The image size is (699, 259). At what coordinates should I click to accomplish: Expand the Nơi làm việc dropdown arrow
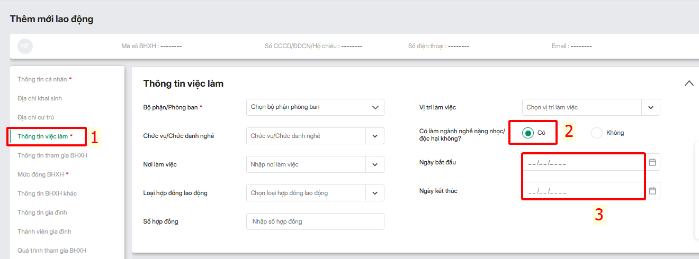coord(375,164)
